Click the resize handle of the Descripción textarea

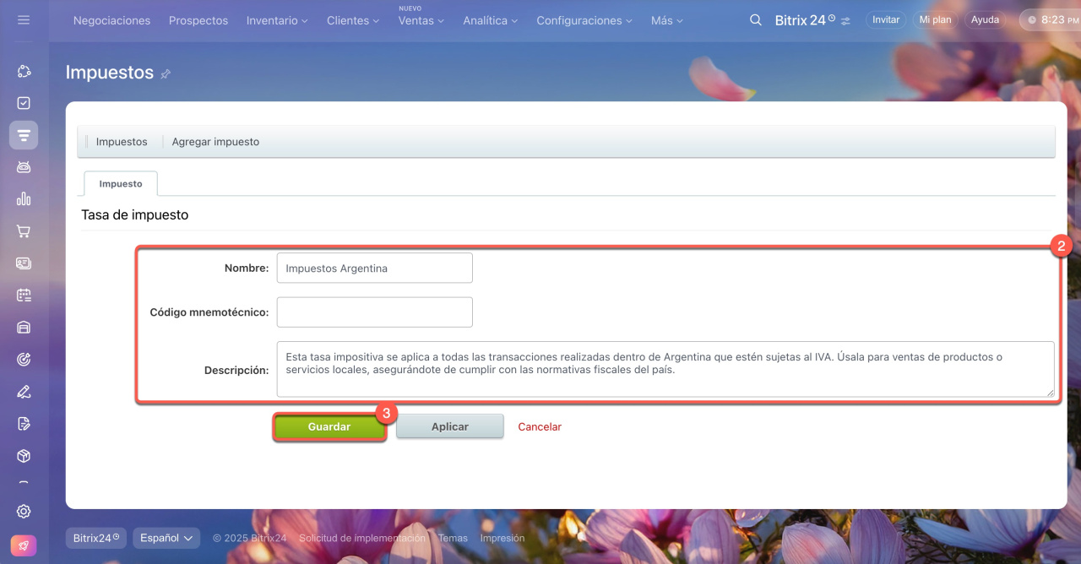pos(1050,392)
